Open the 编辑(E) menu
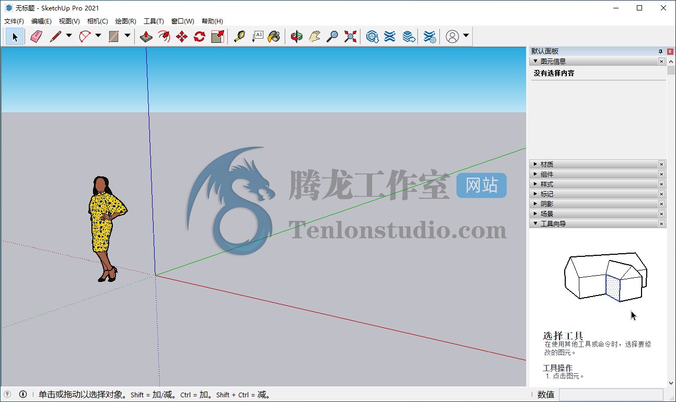676x402 pixels. [x=41, y=21]
